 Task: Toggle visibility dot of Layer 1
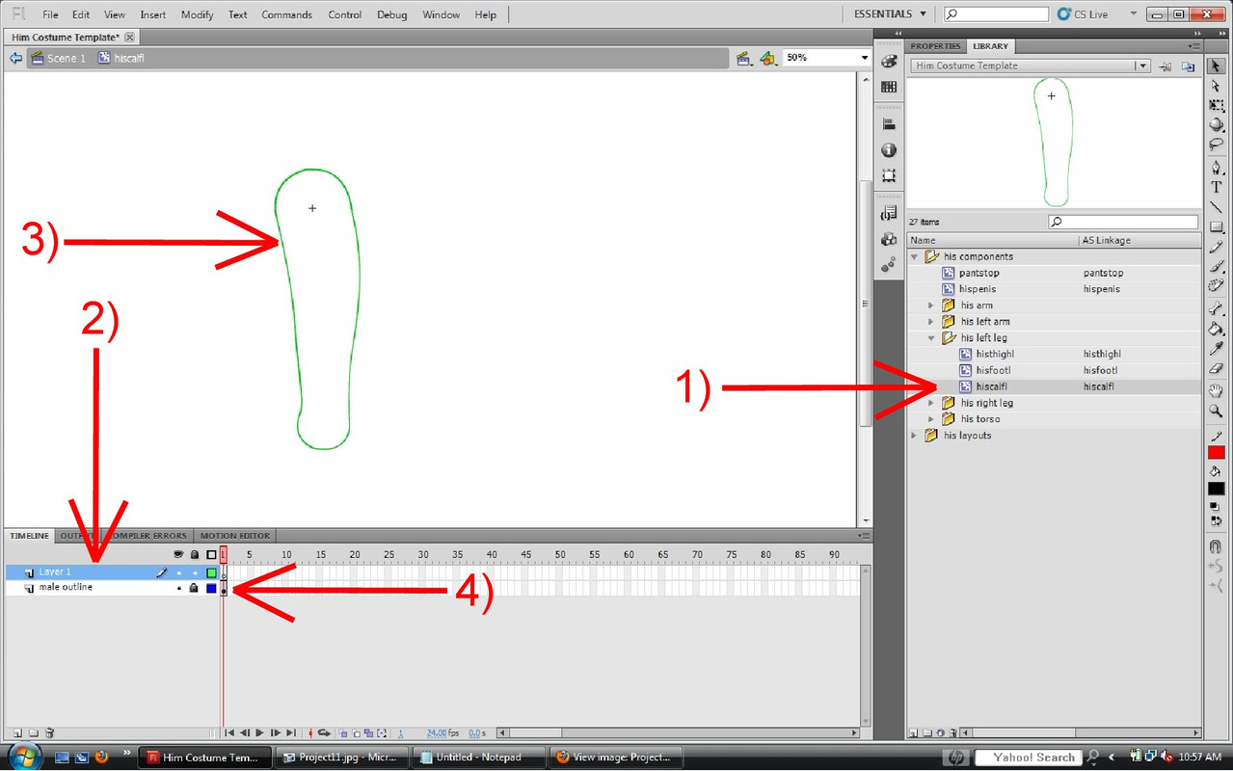coord(178,572)
